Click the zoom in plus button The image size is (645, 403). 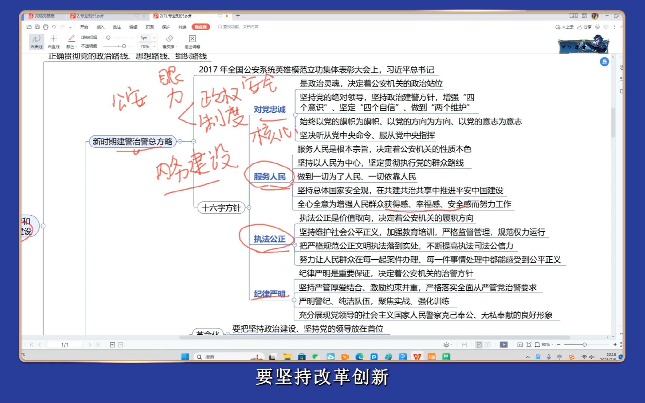coord(615,345)
